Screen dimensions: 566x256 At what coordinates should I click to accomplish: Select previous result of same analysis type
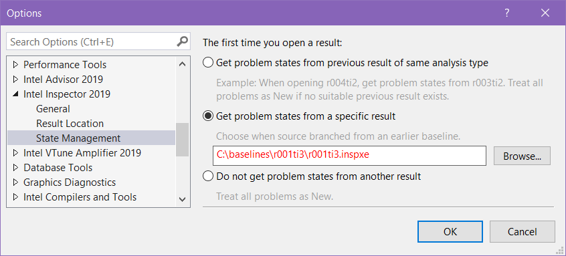[208, 63]
